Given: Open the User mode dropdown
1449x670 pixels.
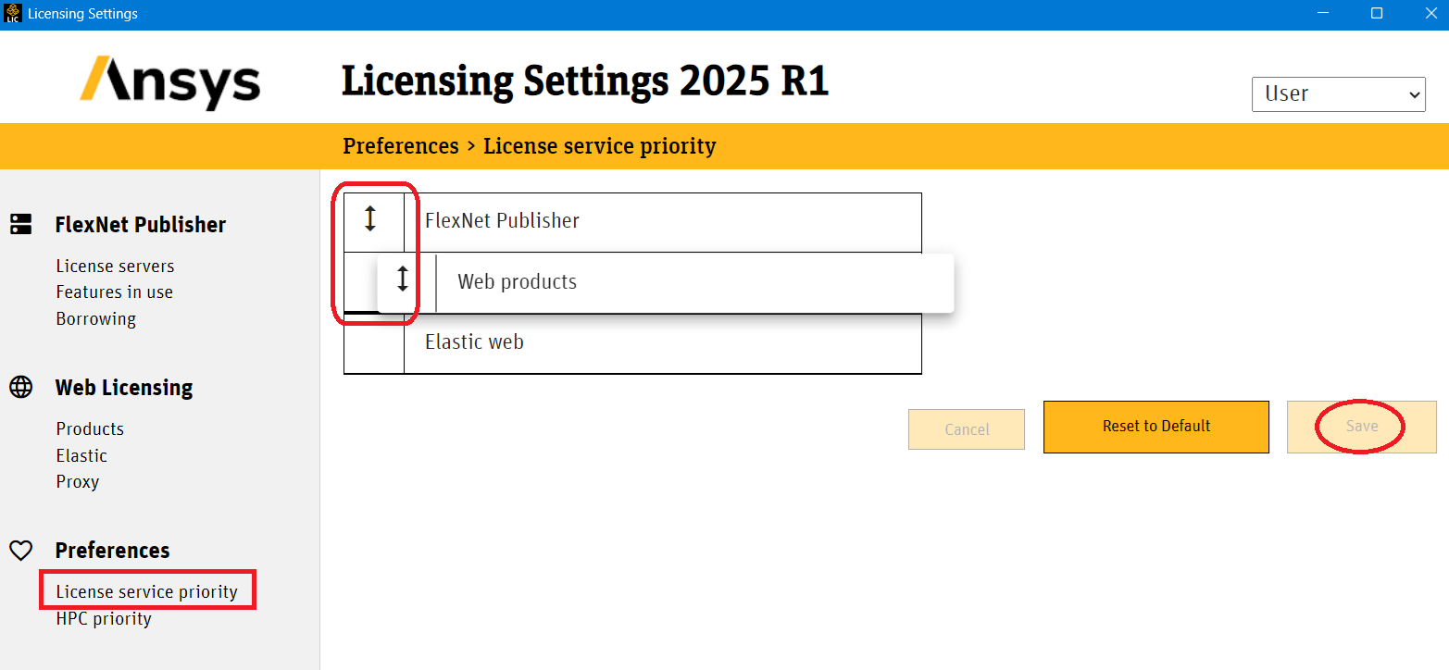Looking at the screenshot, I should pyautogui.click(x=1338, y=93).
